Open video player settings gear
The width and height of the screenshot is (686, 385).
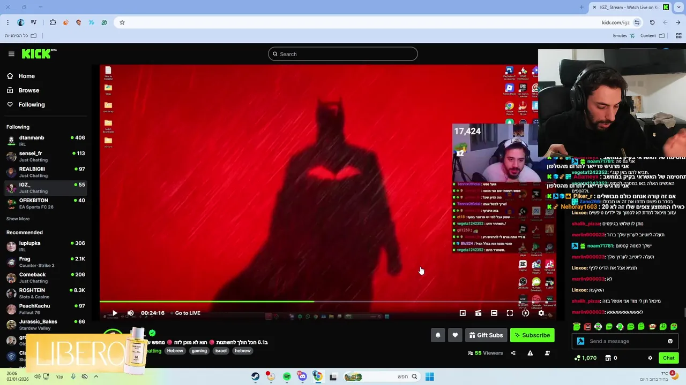click(541, 313)
